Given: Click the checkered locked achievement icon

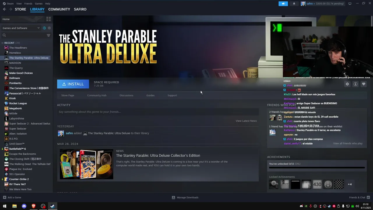Looking at the screenshot, I should point(339,184).
